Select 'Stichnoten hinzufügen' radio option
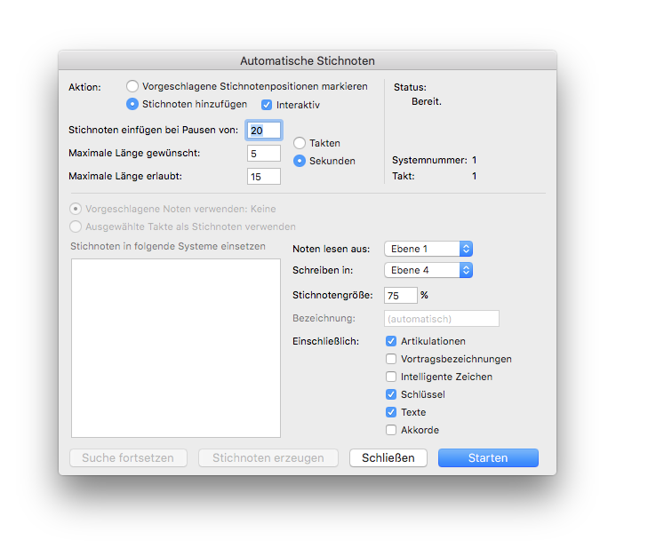Image resolution: width=656 pixels, height=556 pixels. (x=132, y=104)
